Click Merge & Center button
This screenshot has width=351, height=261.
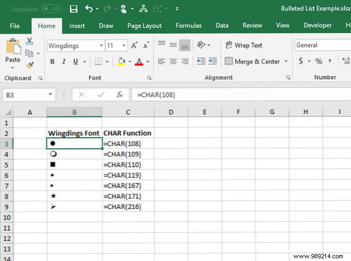[x=252, y=61]
